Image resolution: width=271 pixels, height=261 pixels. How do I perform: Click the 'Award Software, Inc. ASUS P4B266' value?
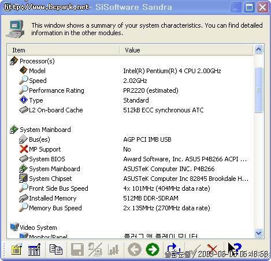[185, 159]
